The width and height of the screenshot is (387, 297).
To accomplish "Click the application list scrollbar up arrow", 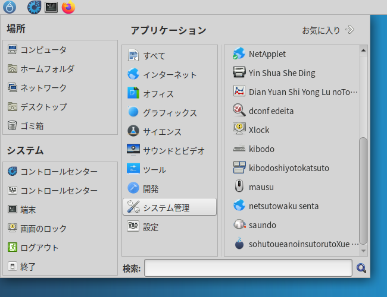I will point(363,50).
